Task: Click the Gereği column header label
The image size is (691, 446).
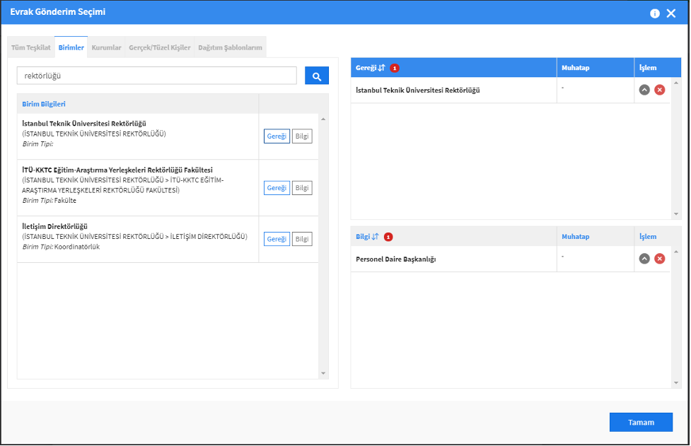Action: click(366, 68)
